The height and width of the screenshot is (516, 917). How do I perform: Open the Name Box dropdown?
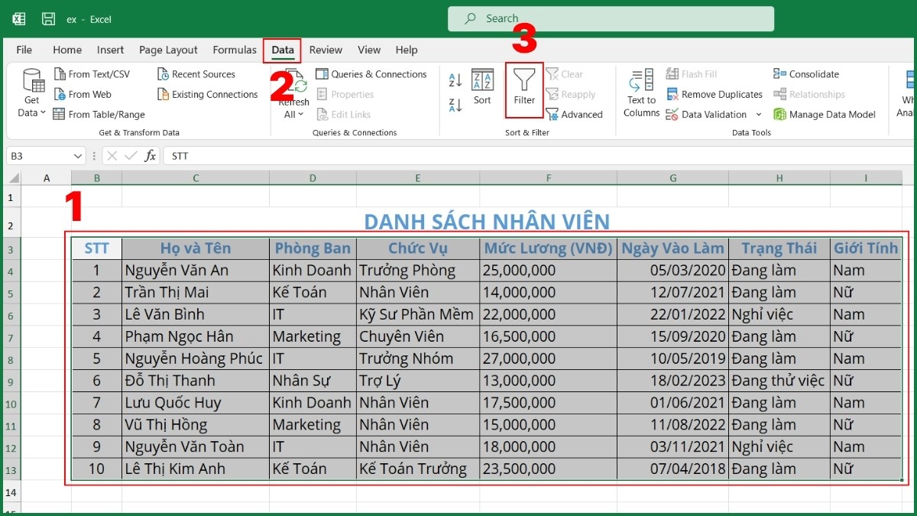pos(79,155)
